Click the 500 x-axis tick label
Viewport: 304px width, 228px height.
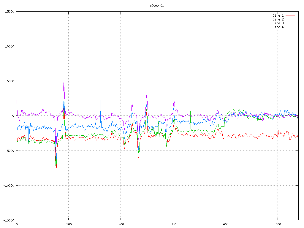(278, 224)
